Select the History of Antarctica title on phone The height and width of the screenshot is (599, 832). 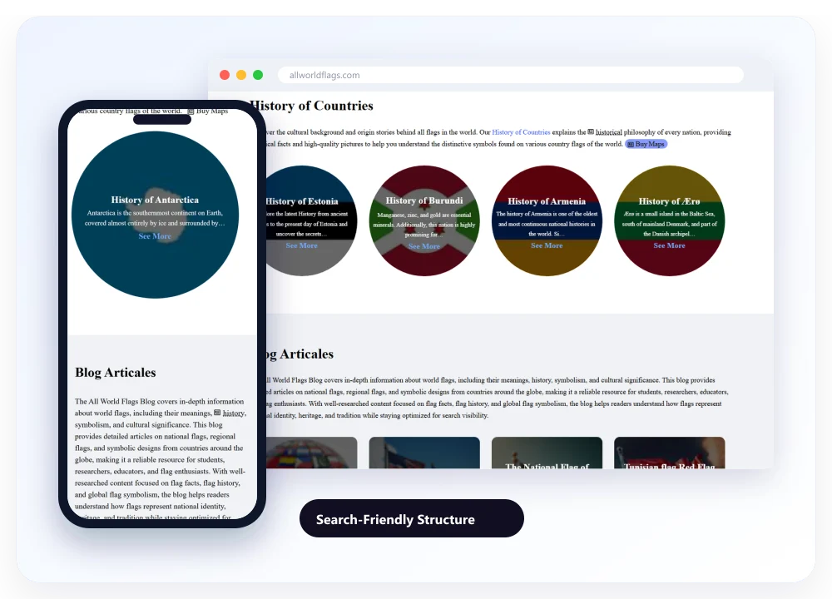[155, 200]
